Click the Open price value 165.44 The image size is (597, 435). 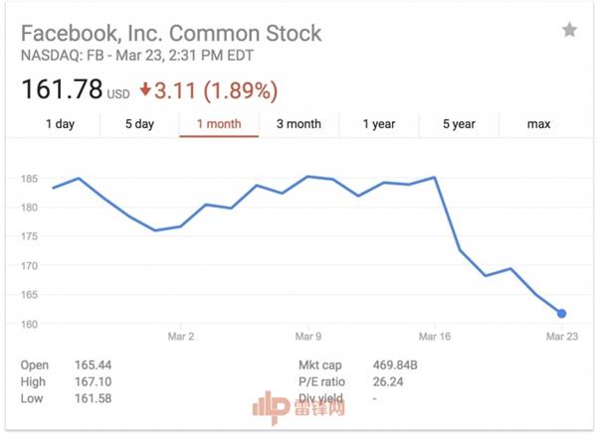click(93, 365)
